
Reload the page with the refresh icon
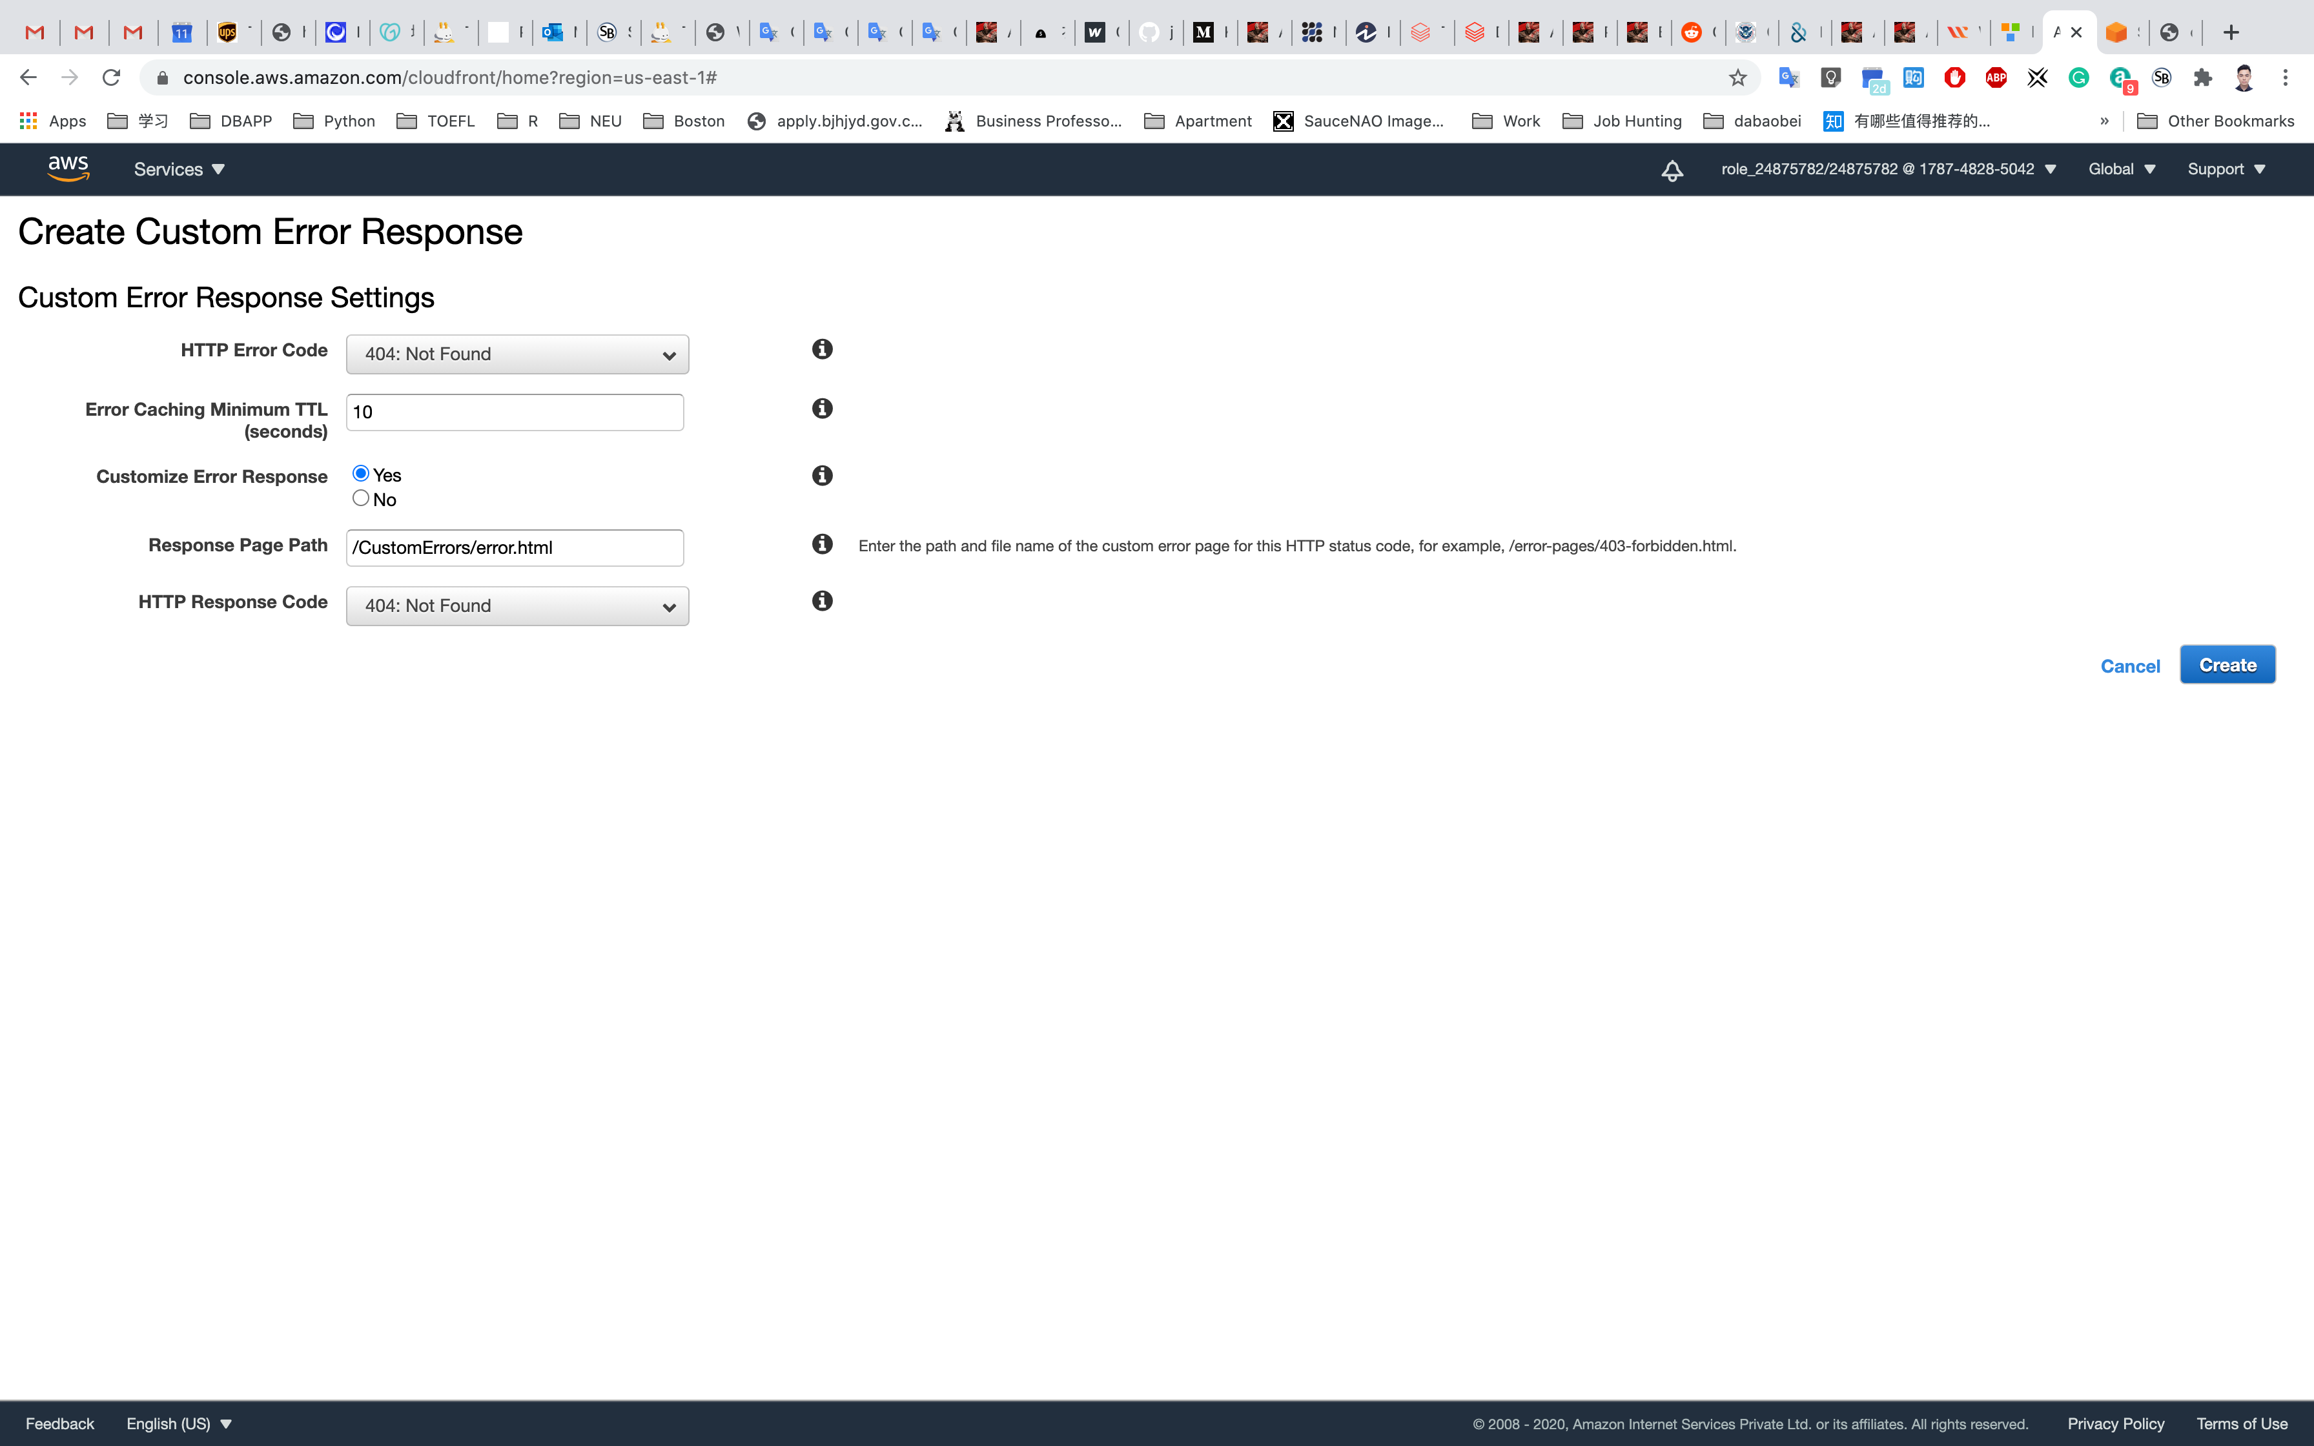pyautogui.click(x=112, y=77)
